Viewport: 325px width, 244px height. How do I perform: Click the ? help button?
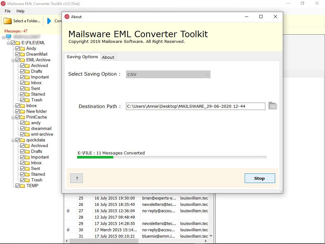pyautogui.click(x=76, y=178)
